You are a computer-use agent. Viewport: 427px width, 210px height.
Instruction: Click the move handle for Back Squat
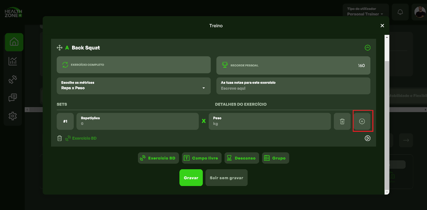60,48
